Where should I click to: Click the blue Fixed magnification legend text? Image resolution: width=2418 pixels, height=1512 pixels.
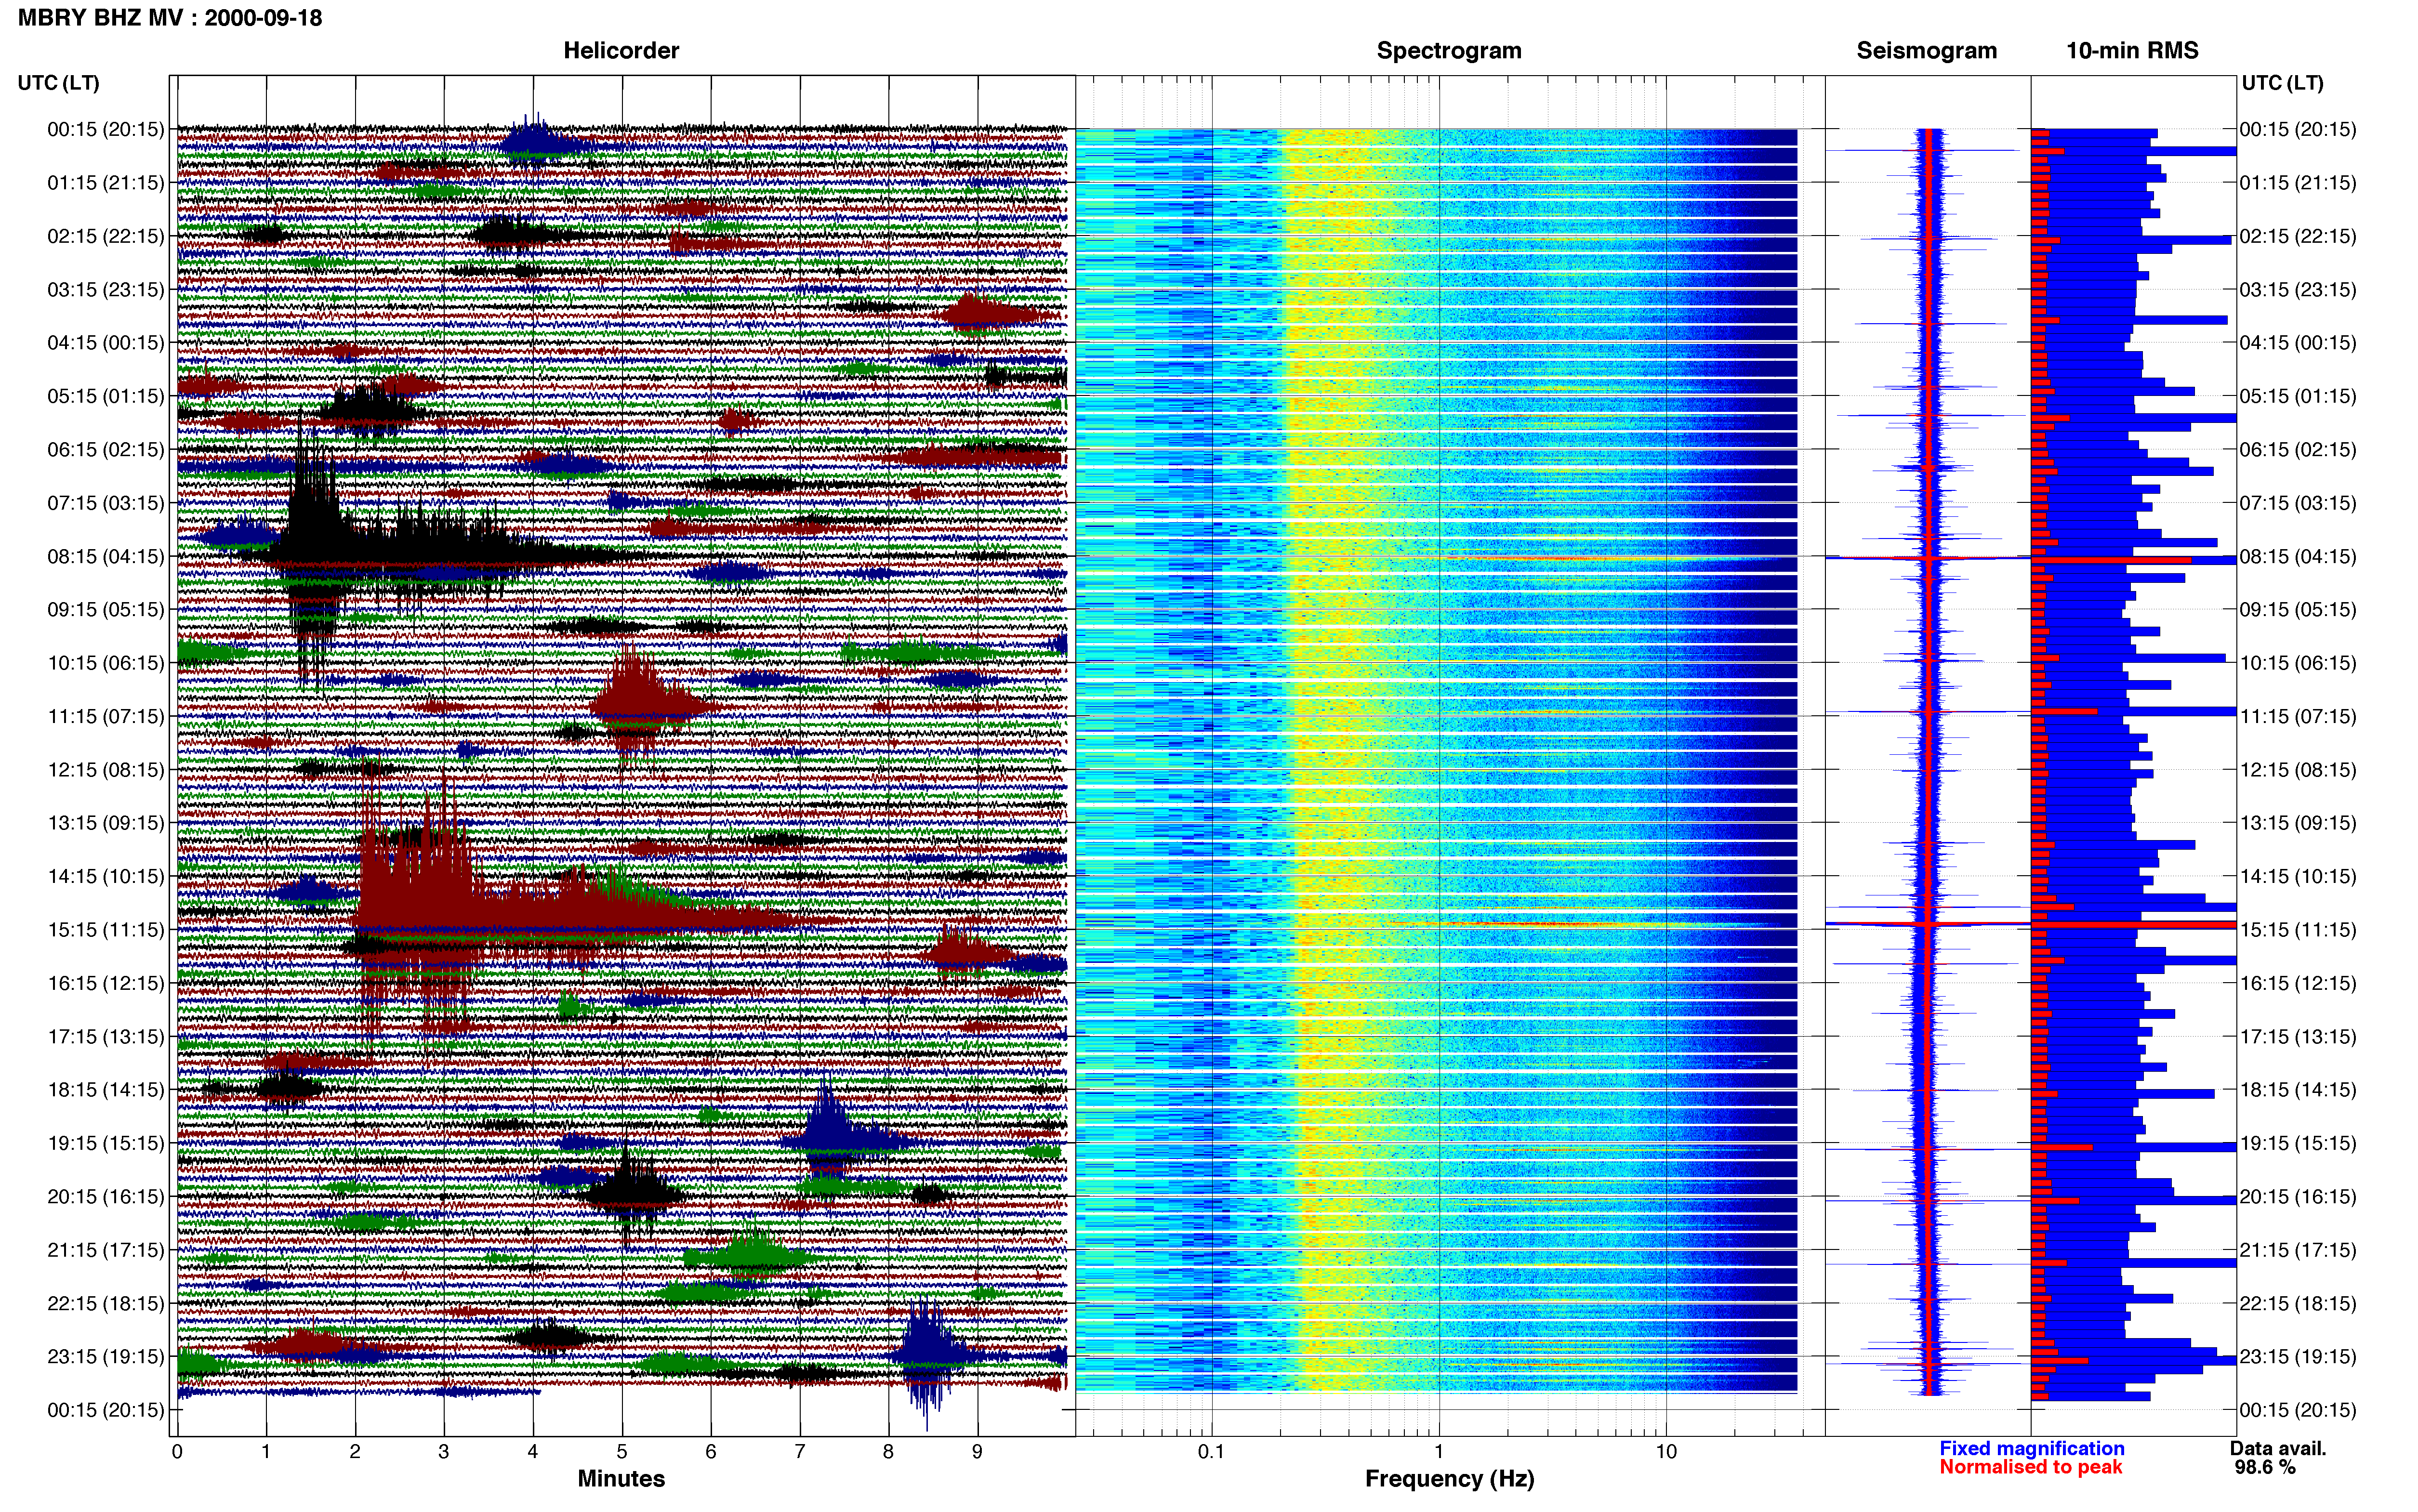pyautogui.click(x=2032, y=1448)
